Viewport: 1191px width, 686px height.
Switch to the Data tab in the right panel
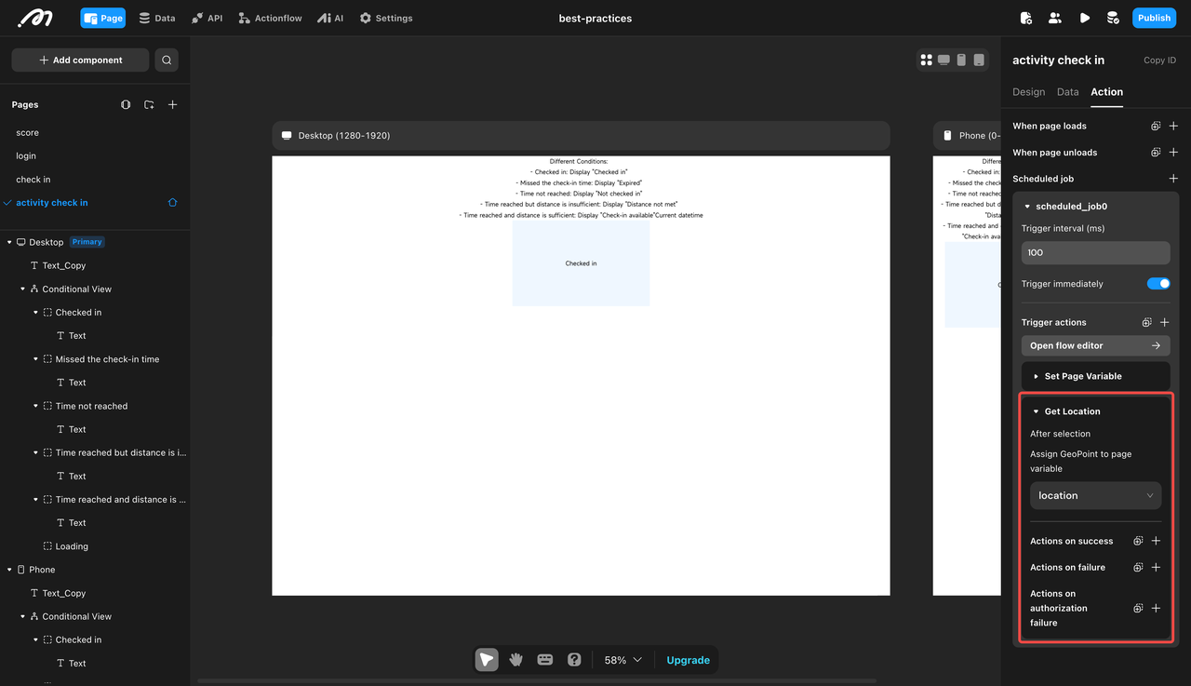[x=1068, y=92]
